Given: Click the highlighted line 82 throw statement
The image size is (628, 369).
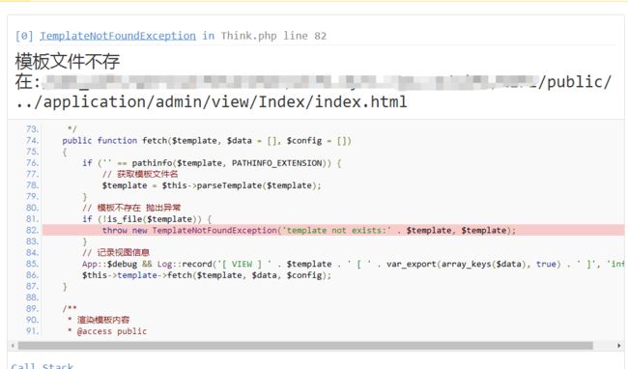Looking at the screenshot, I should [309, 230].
